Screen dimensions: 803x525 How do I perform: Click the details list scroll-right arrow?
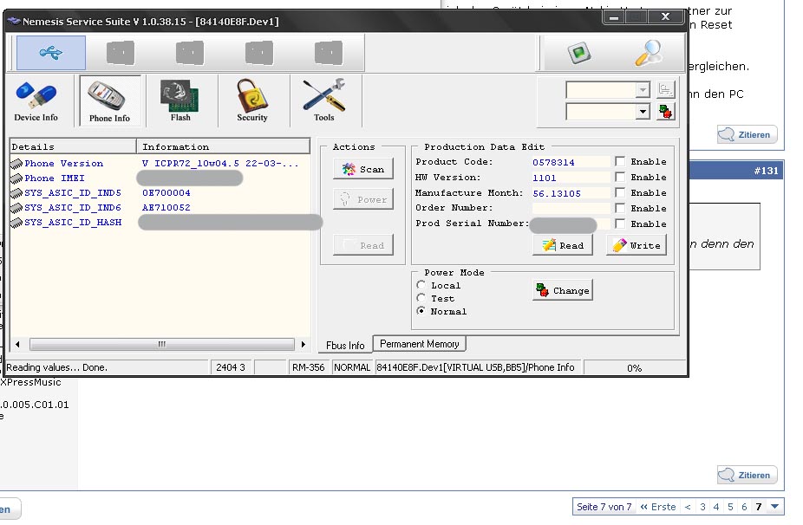click(304, 345)
